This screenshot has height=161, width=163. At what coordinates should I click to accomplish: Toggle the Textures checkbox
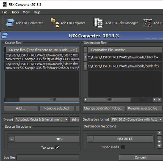pyautogui.click(x=57, y=147)
